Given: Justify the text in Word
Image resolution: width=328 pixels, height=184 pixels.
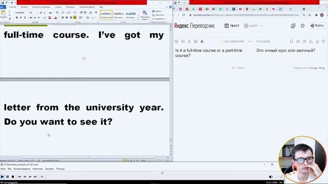Looking at the screenshot, I should click(75, 17).
